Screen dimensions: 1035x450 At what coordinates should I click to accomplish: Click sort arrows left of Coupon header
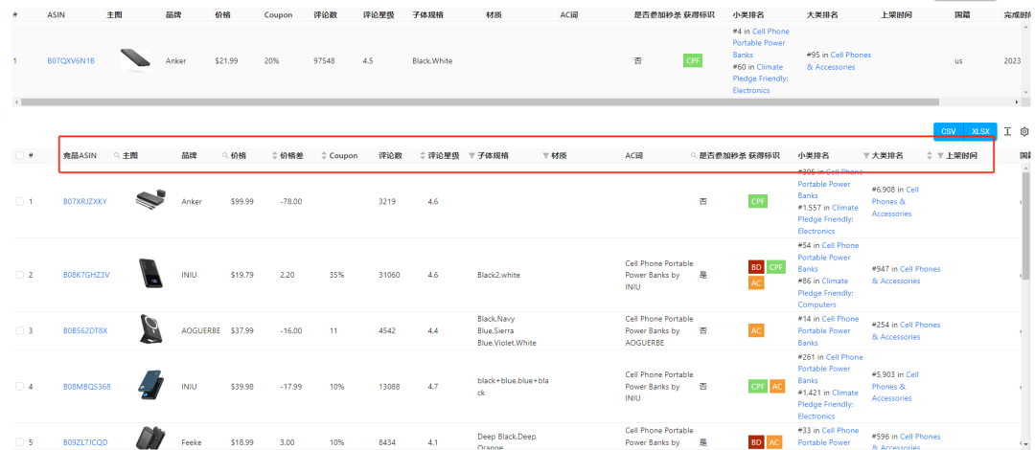324,156
